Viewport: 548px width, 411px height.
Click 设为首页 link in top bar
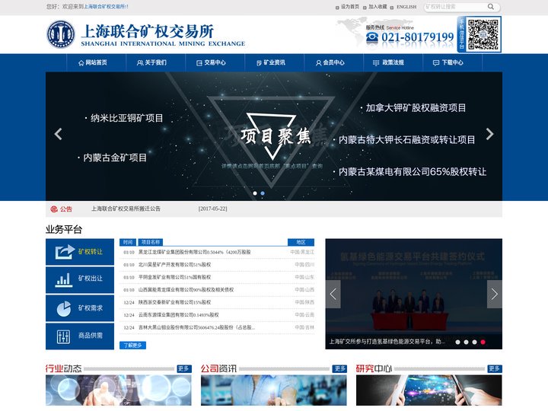click(x=350, y=7)
